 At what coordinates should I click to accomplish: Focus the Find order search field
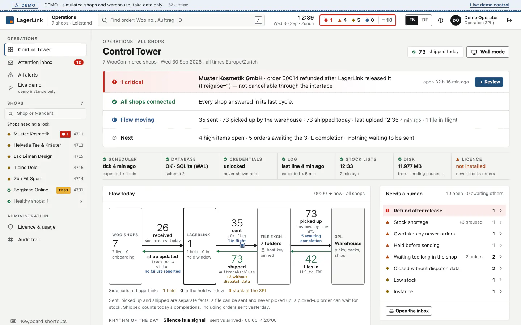pos(181,20)
